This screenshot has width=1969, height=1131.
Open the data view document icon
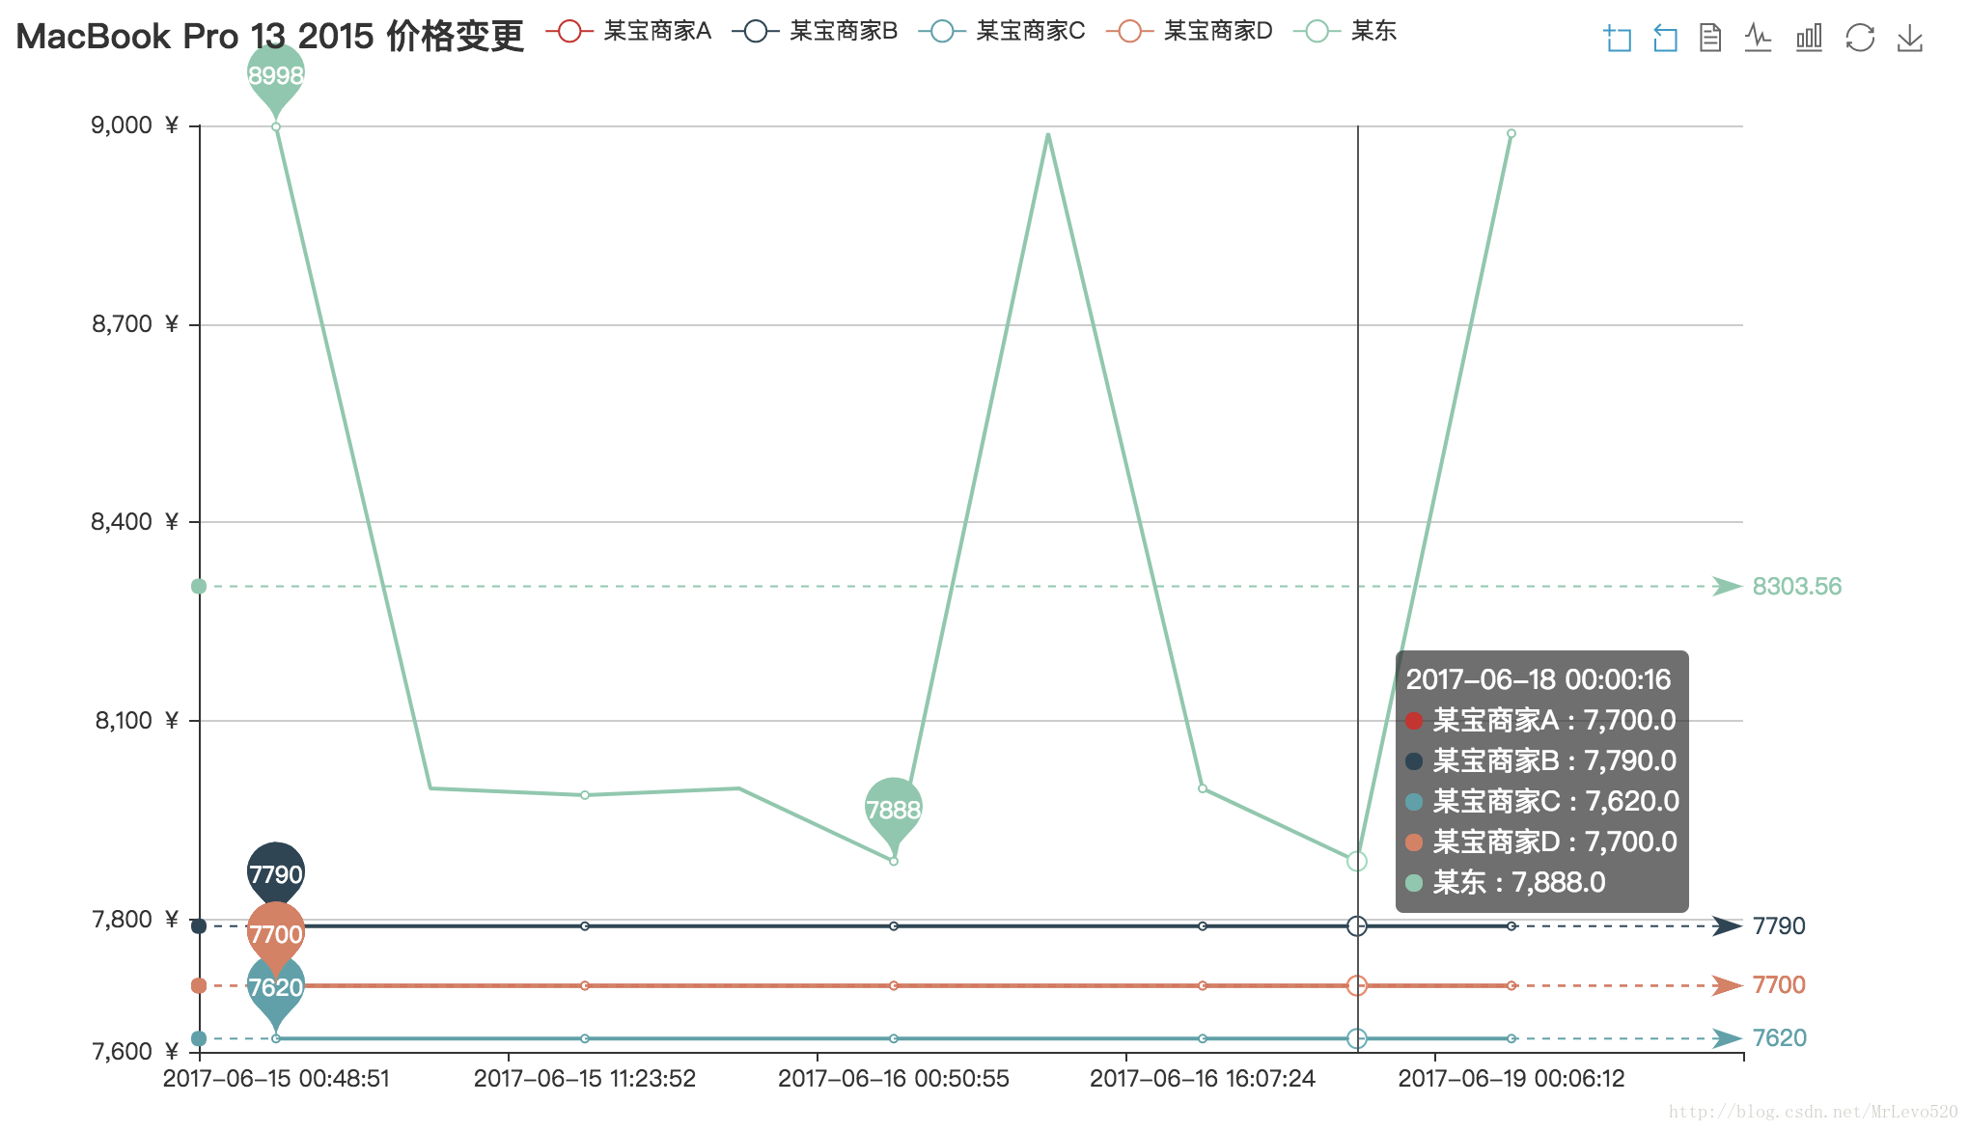coord(1710,39)
